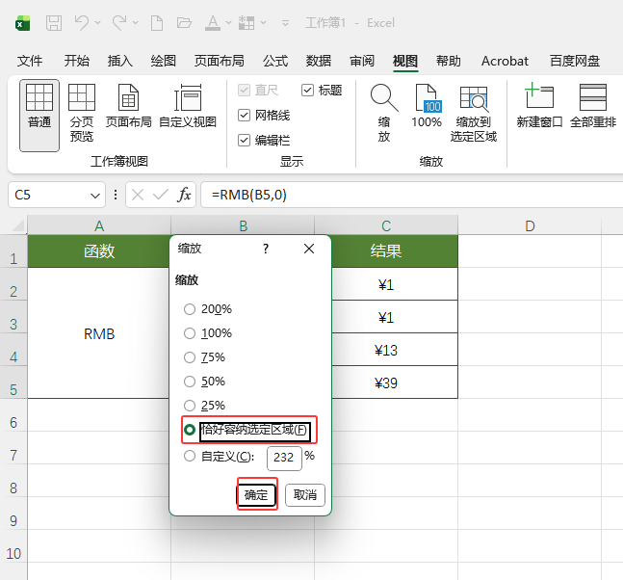
Task: Open redo history dropdown arrow
Action: point(136,23)
